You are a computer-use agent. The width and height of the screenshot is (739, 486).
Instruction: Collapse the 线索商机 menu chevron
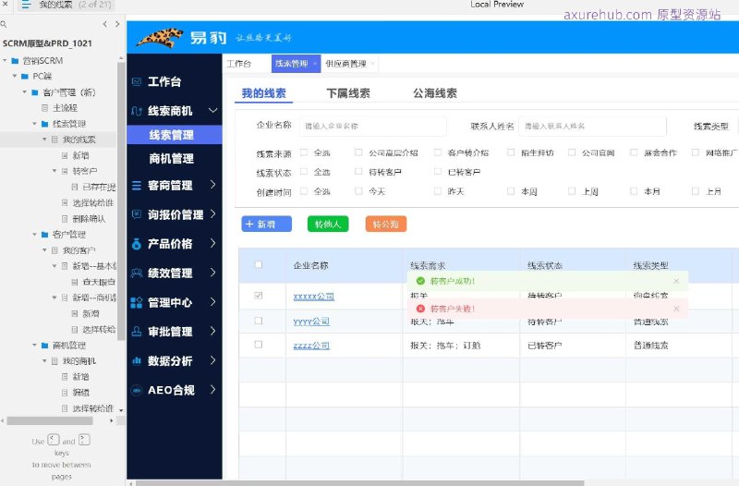(213, 111)
